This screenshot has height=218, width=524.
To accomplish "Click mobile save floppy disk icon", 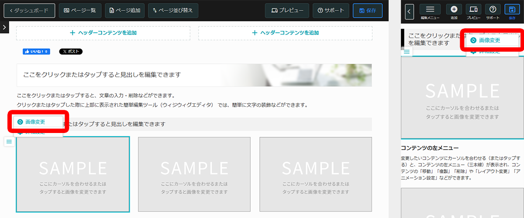I will click(512, 10).
